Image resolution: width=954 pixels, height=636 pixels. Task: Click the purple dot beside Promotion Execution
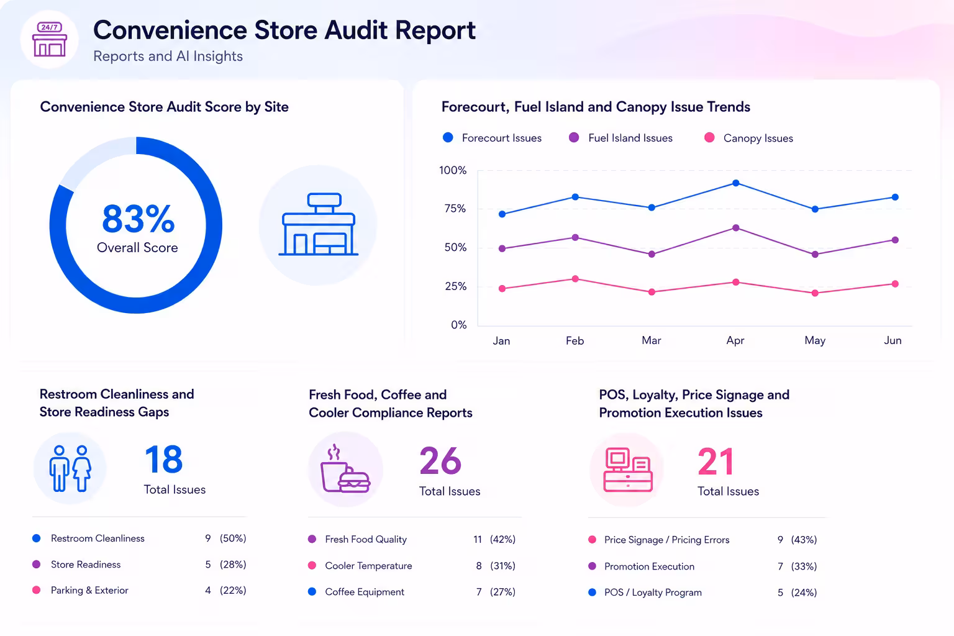click(x=592, y=566)
